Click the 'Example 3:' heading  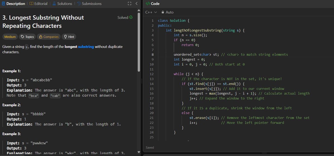(x=11, y=134)
